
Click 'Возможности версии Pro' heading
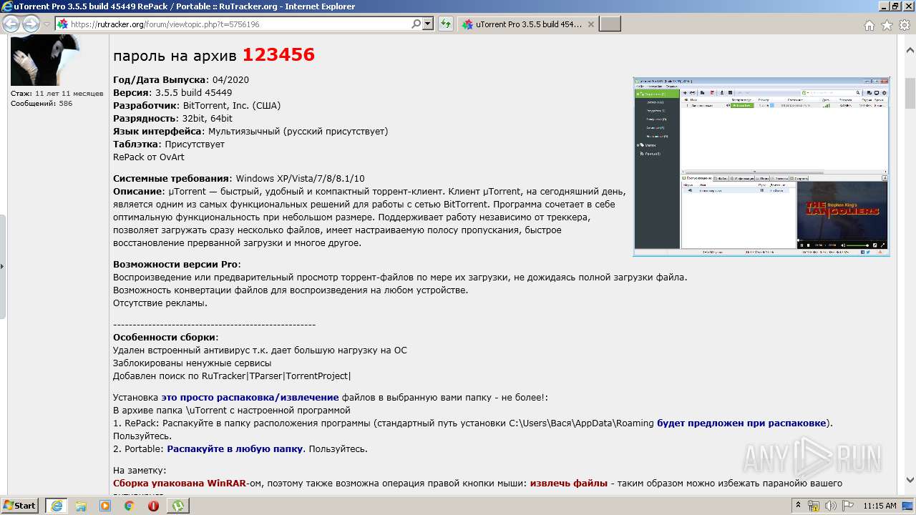(x=175, y=264)
